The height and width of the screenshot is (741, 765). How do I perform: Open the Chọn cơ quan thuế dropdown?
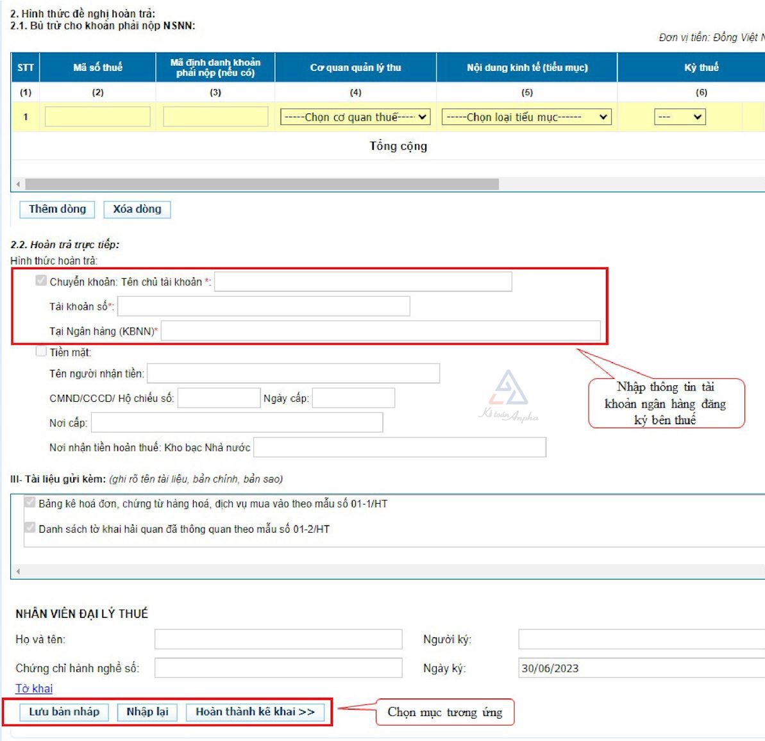[x=355, y=117]
